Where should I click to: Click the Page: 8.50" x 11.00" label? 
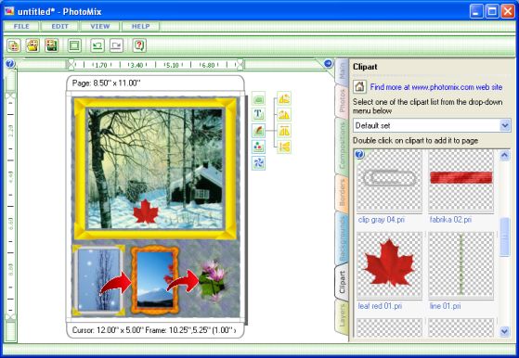106,83
